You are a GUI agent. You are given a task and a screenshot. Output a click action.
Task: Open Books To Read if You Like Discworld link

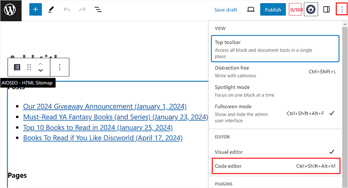103,138
